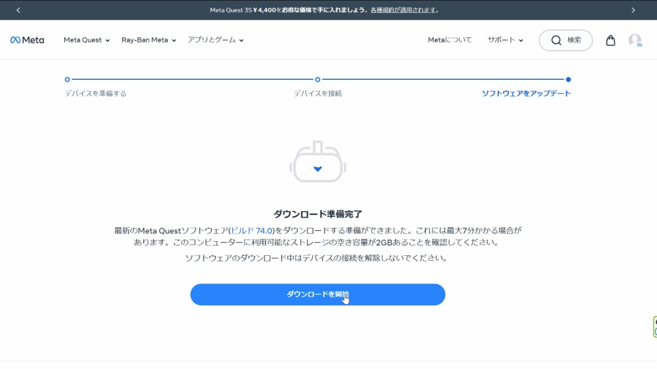Click the 検索 search button
This screenshot has width=657, height=369.
(x=566, y=40)
